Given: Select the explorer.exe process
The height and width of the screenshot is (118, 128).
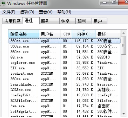Looking at the screenshot, I should click(x=64, y=63).
